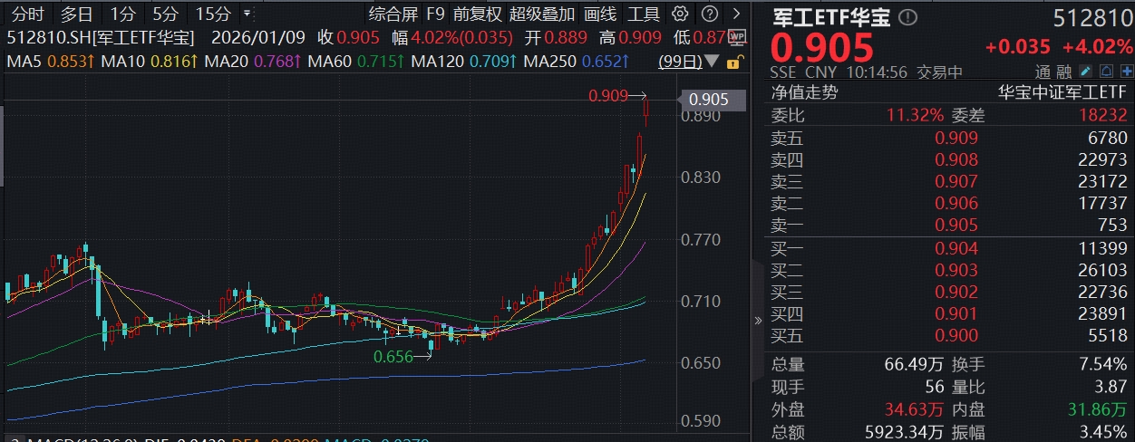Open the chart settings gear icon
Viewport: 1135px width, 442px height.
[x=681, y=14]
